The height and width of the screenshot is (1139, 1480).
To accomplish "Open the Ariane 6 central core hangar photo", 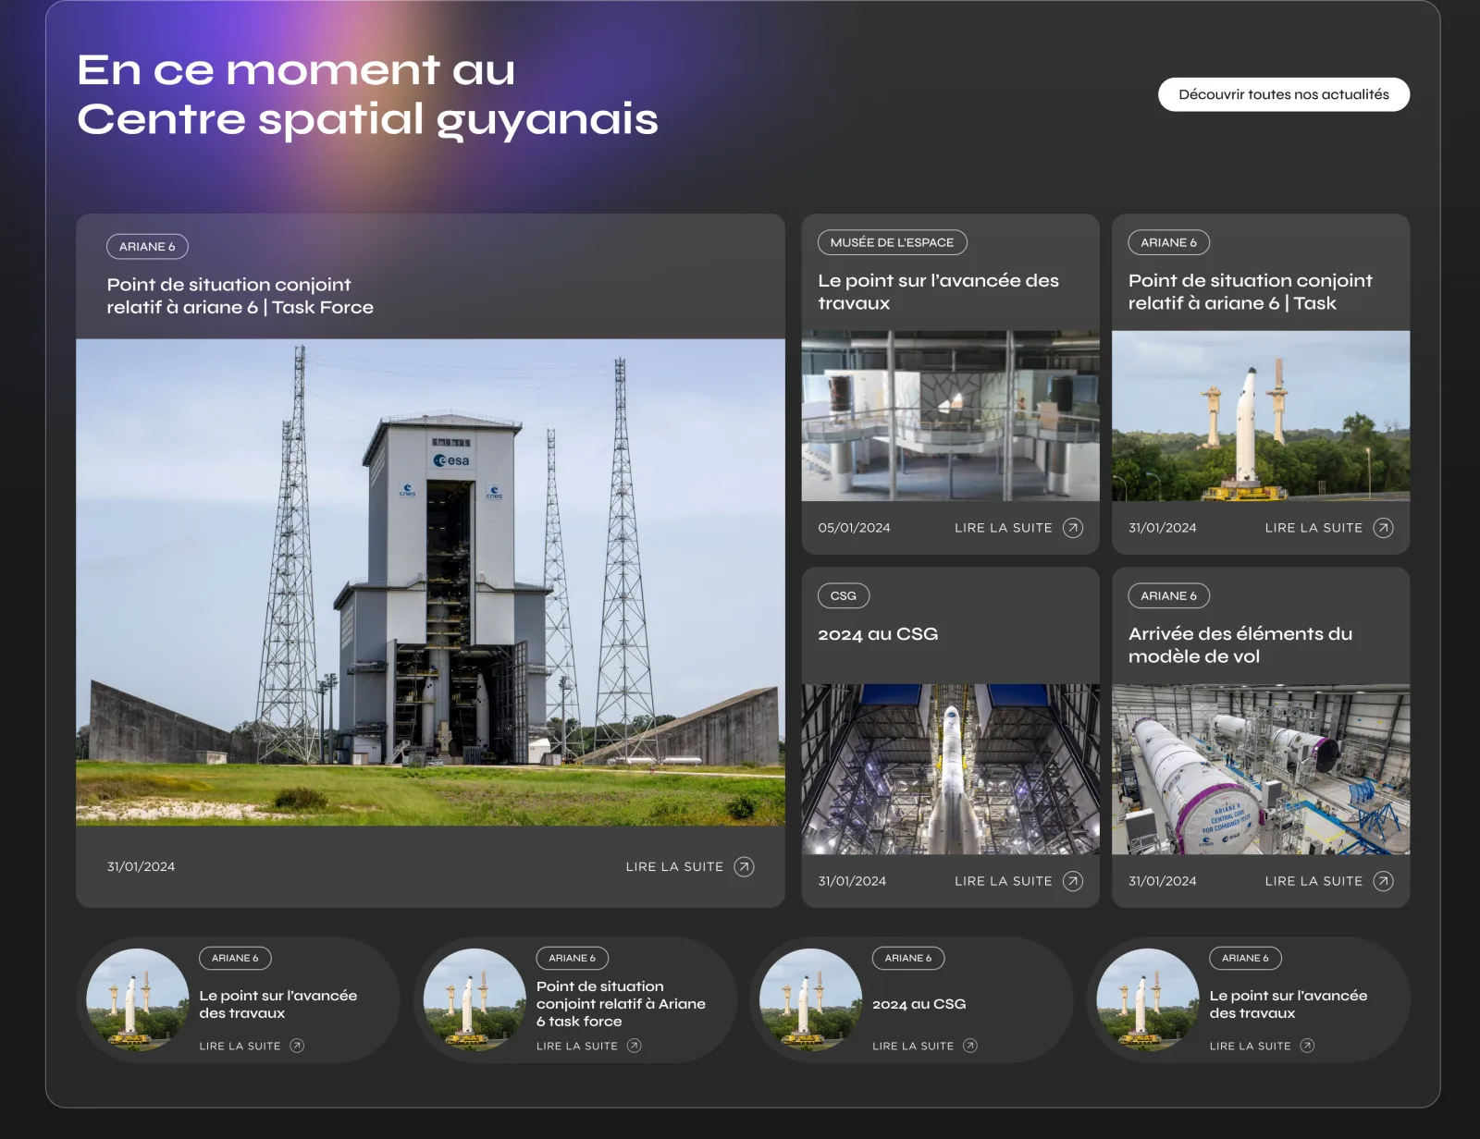I will coord(1261,769).
